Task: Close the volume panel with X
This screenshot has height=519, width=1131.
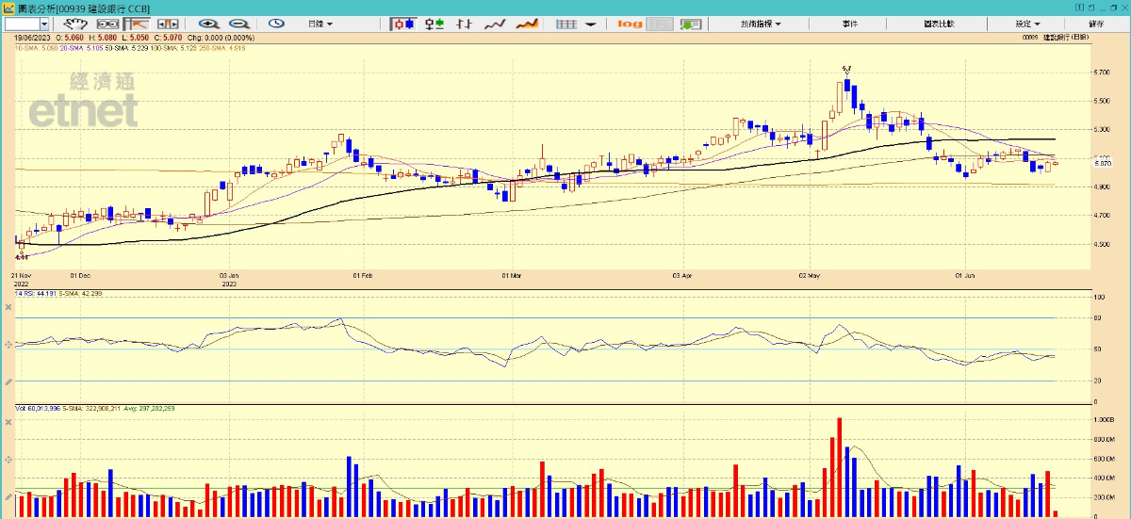Action: (8, 420)
